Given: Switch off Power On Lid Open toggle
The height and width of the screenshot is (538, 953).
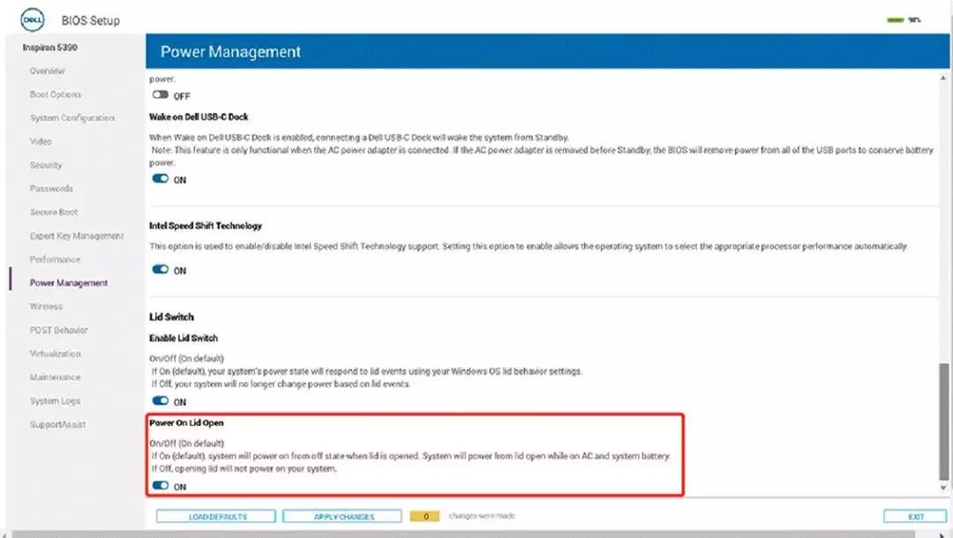Looking at the screenshot, I should tap(161, 485).
